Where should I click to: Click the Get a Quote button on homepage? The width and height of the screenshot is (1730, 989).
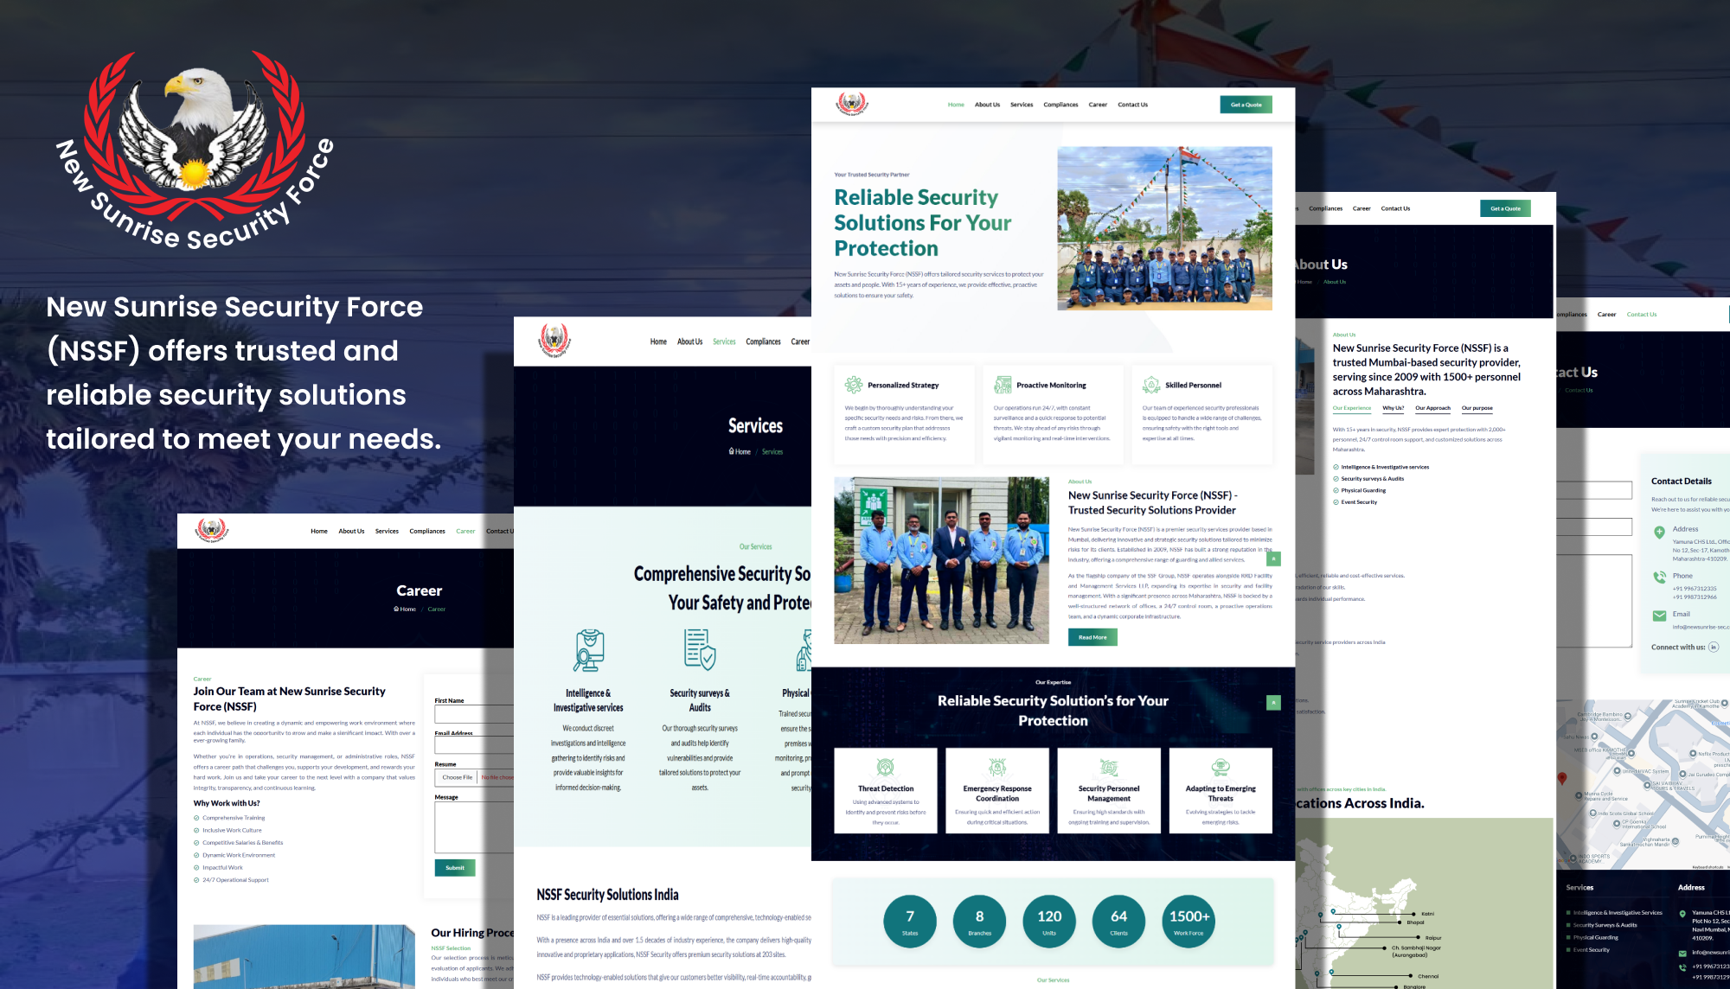tap(1246, 105)
